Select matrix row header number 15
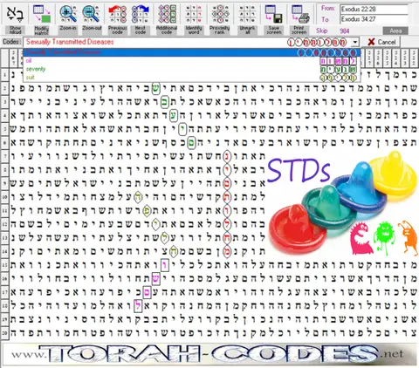 tap(4, 265)
